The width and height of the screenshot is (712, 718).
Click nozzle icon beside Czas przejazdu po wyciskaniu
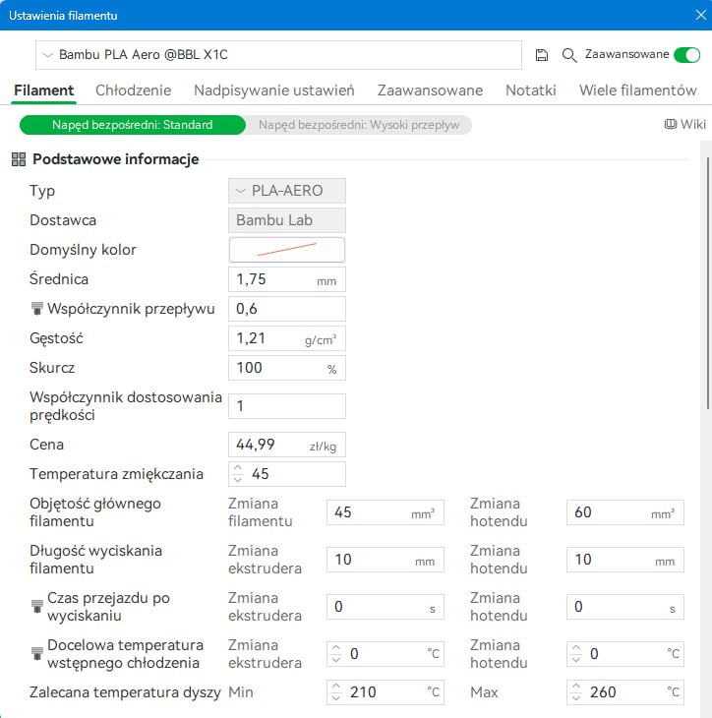pyautogui.click(x=36, y=606)
